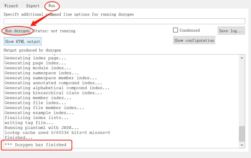Click 'Specify additional command line options' label
251x158 pixels.
tap(69, 14)
